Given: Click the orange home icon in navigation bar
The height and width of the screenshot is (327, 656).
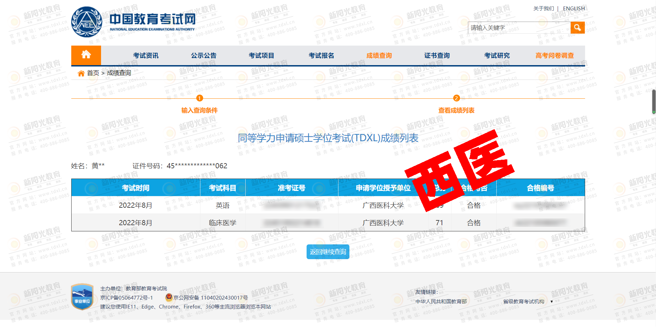Looking at the screenshot, I should 86,55.
